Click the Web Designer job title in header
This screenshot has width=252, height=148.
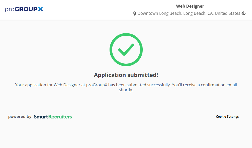click(190, 6)
